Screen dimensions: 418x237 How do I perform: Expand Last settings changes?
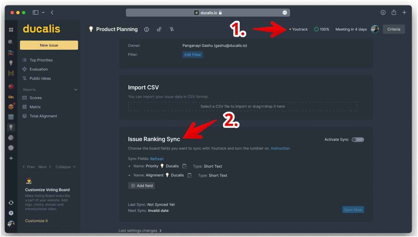(140, 231)
